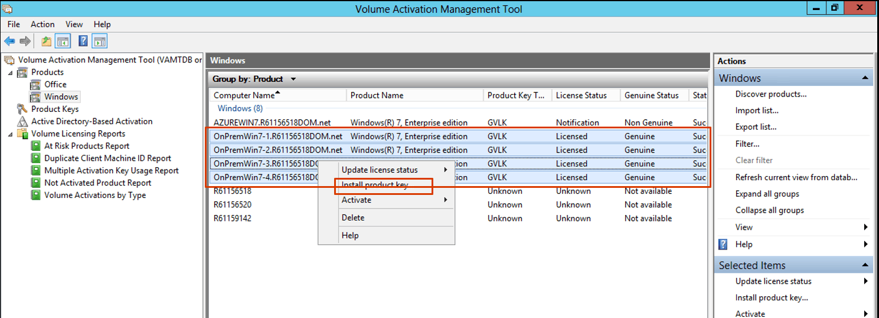This screenshot has width=879, height=318.
Task: Click the Non Genuine status cell
Action: click(x=649, y=122)
